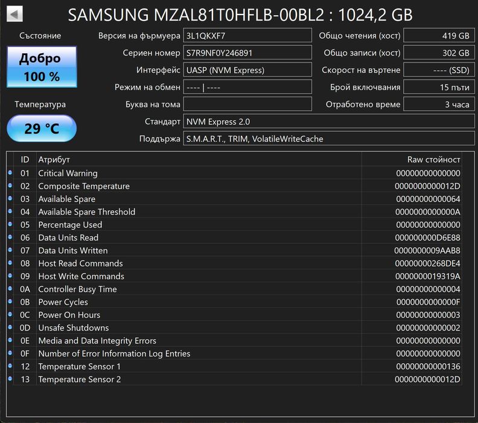
Task: Select the Power Cycles attribute name
Action: click(x=63, y=302)
